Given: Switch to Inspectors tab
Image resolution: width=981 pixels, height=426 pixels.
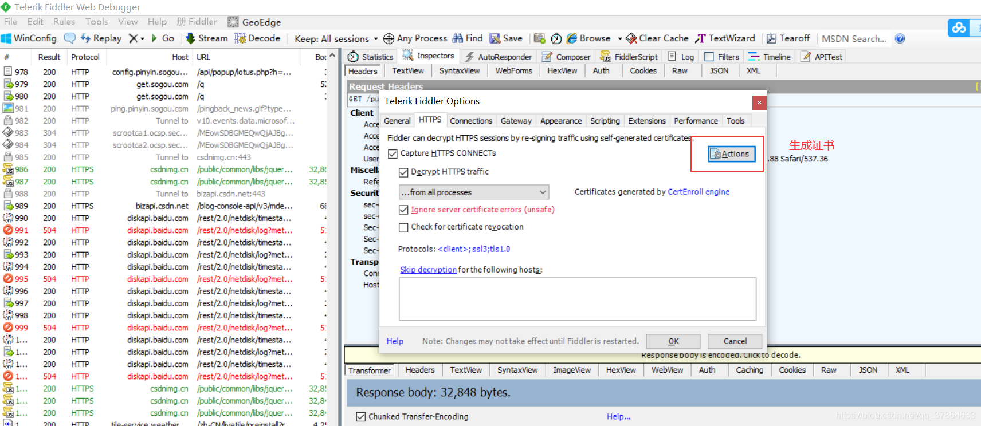Looking at the screenshot, I should click(x=428, y=56).
